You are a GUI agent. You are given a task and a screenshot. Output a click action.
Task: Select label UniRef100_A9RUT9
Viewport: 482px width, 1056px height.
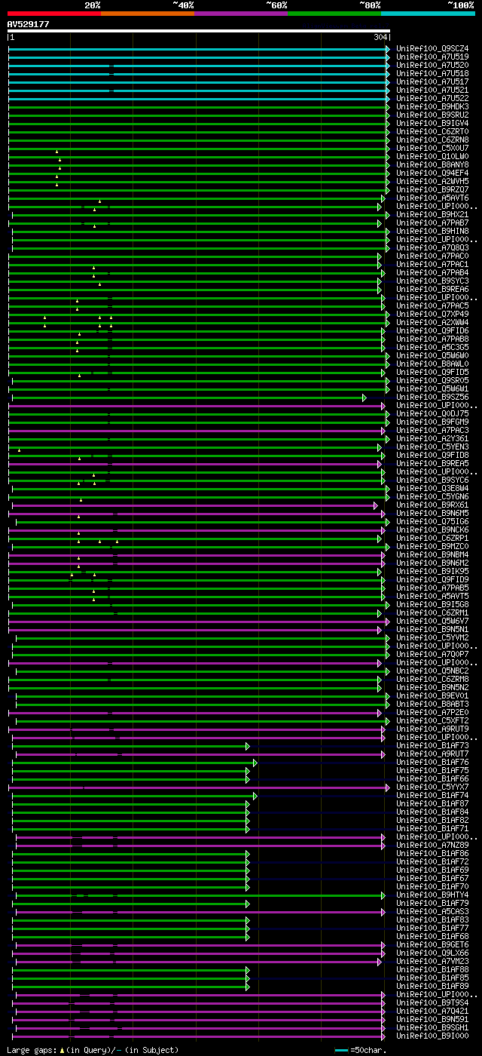(432, 729)
